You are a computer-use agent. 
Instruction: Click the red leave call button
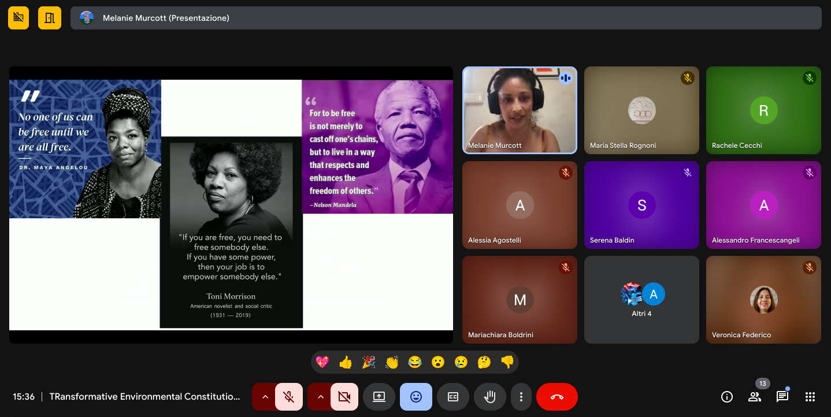pyautogui.click(x=557, y=397)
